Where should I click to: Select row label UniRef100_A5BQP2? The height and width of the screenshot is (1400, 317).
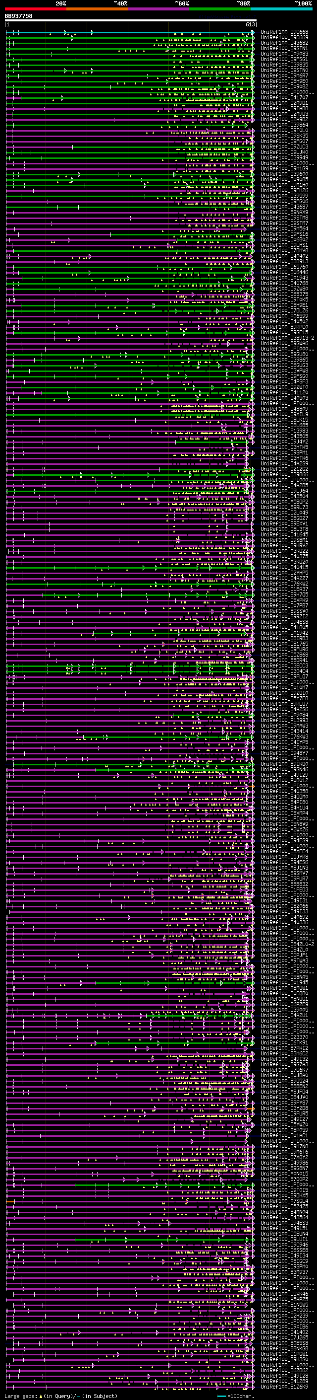pos(284,502)
